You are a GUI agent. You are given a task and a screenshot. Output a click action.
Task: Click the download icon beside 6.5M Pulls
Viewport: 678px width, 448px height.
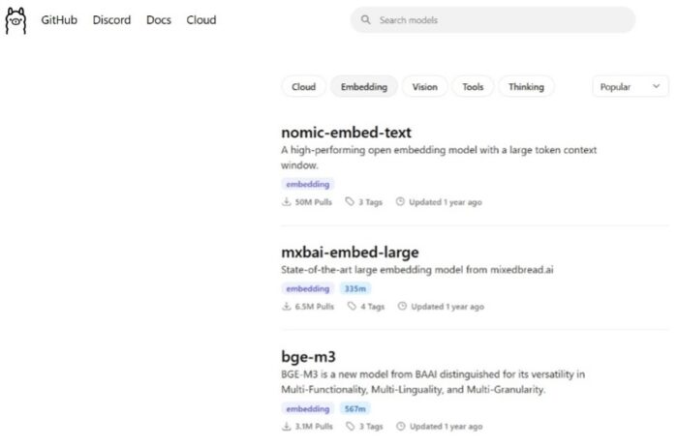[287, 307]
